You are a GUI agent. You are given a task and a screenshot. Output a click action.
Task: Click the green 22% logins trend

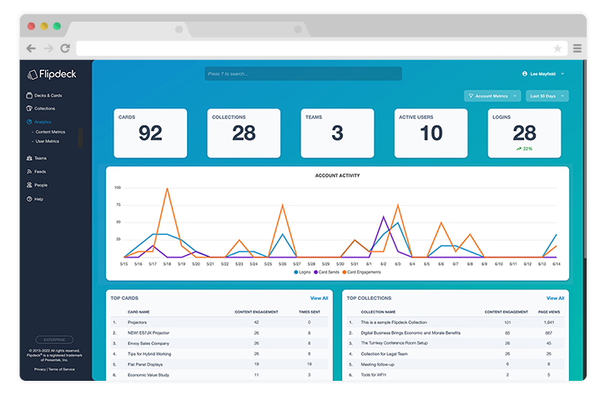524,148
